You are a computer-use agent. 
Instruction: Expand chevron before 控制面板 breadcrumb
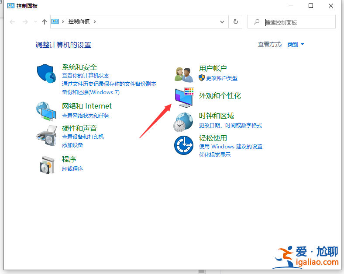[x=63, y=21]
